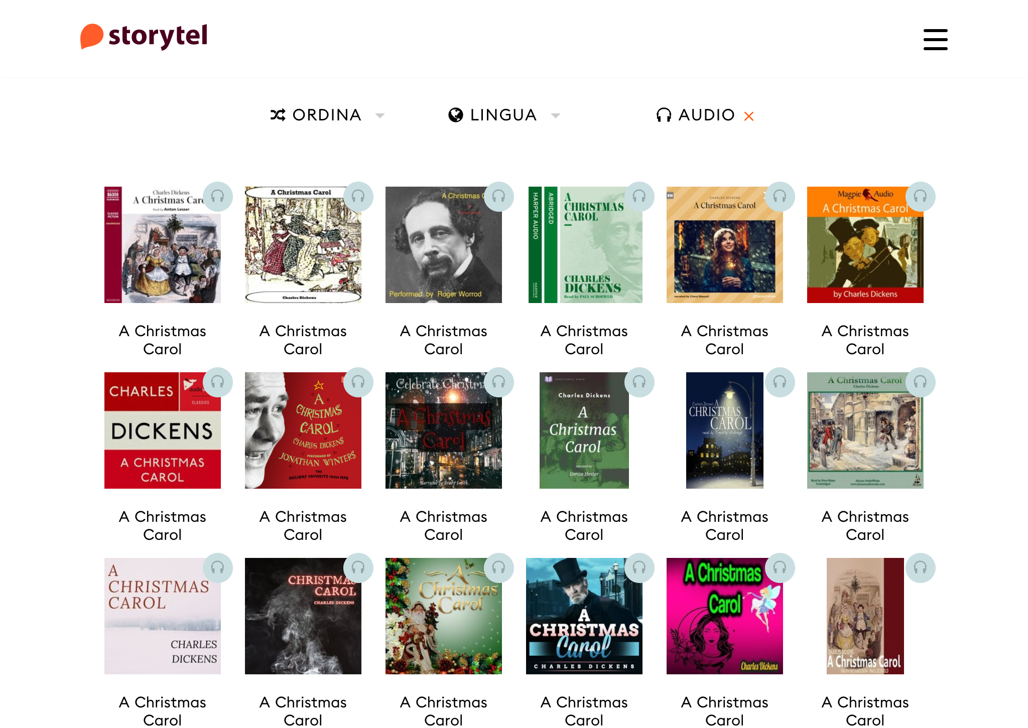Remove the AUDIO filter with the X

point(748,116)
